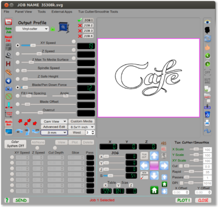Image resolution: width=218 pixels, height=208 pixels.
Task: Click the vinyl cutter machine icon
Action: tap(64, 27)
